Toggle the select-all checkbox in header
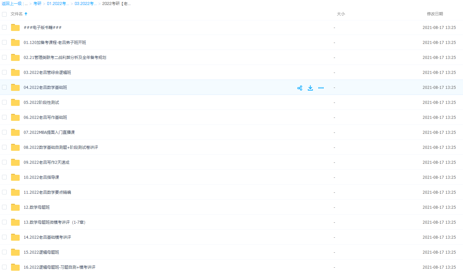463x271 pixels. [4, 14]
